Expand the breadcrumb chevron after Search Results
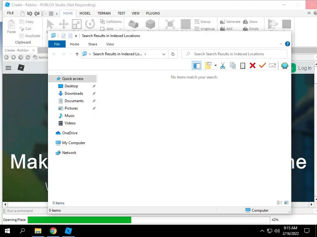This screenshot has width=317, height=237. (145, 54)
